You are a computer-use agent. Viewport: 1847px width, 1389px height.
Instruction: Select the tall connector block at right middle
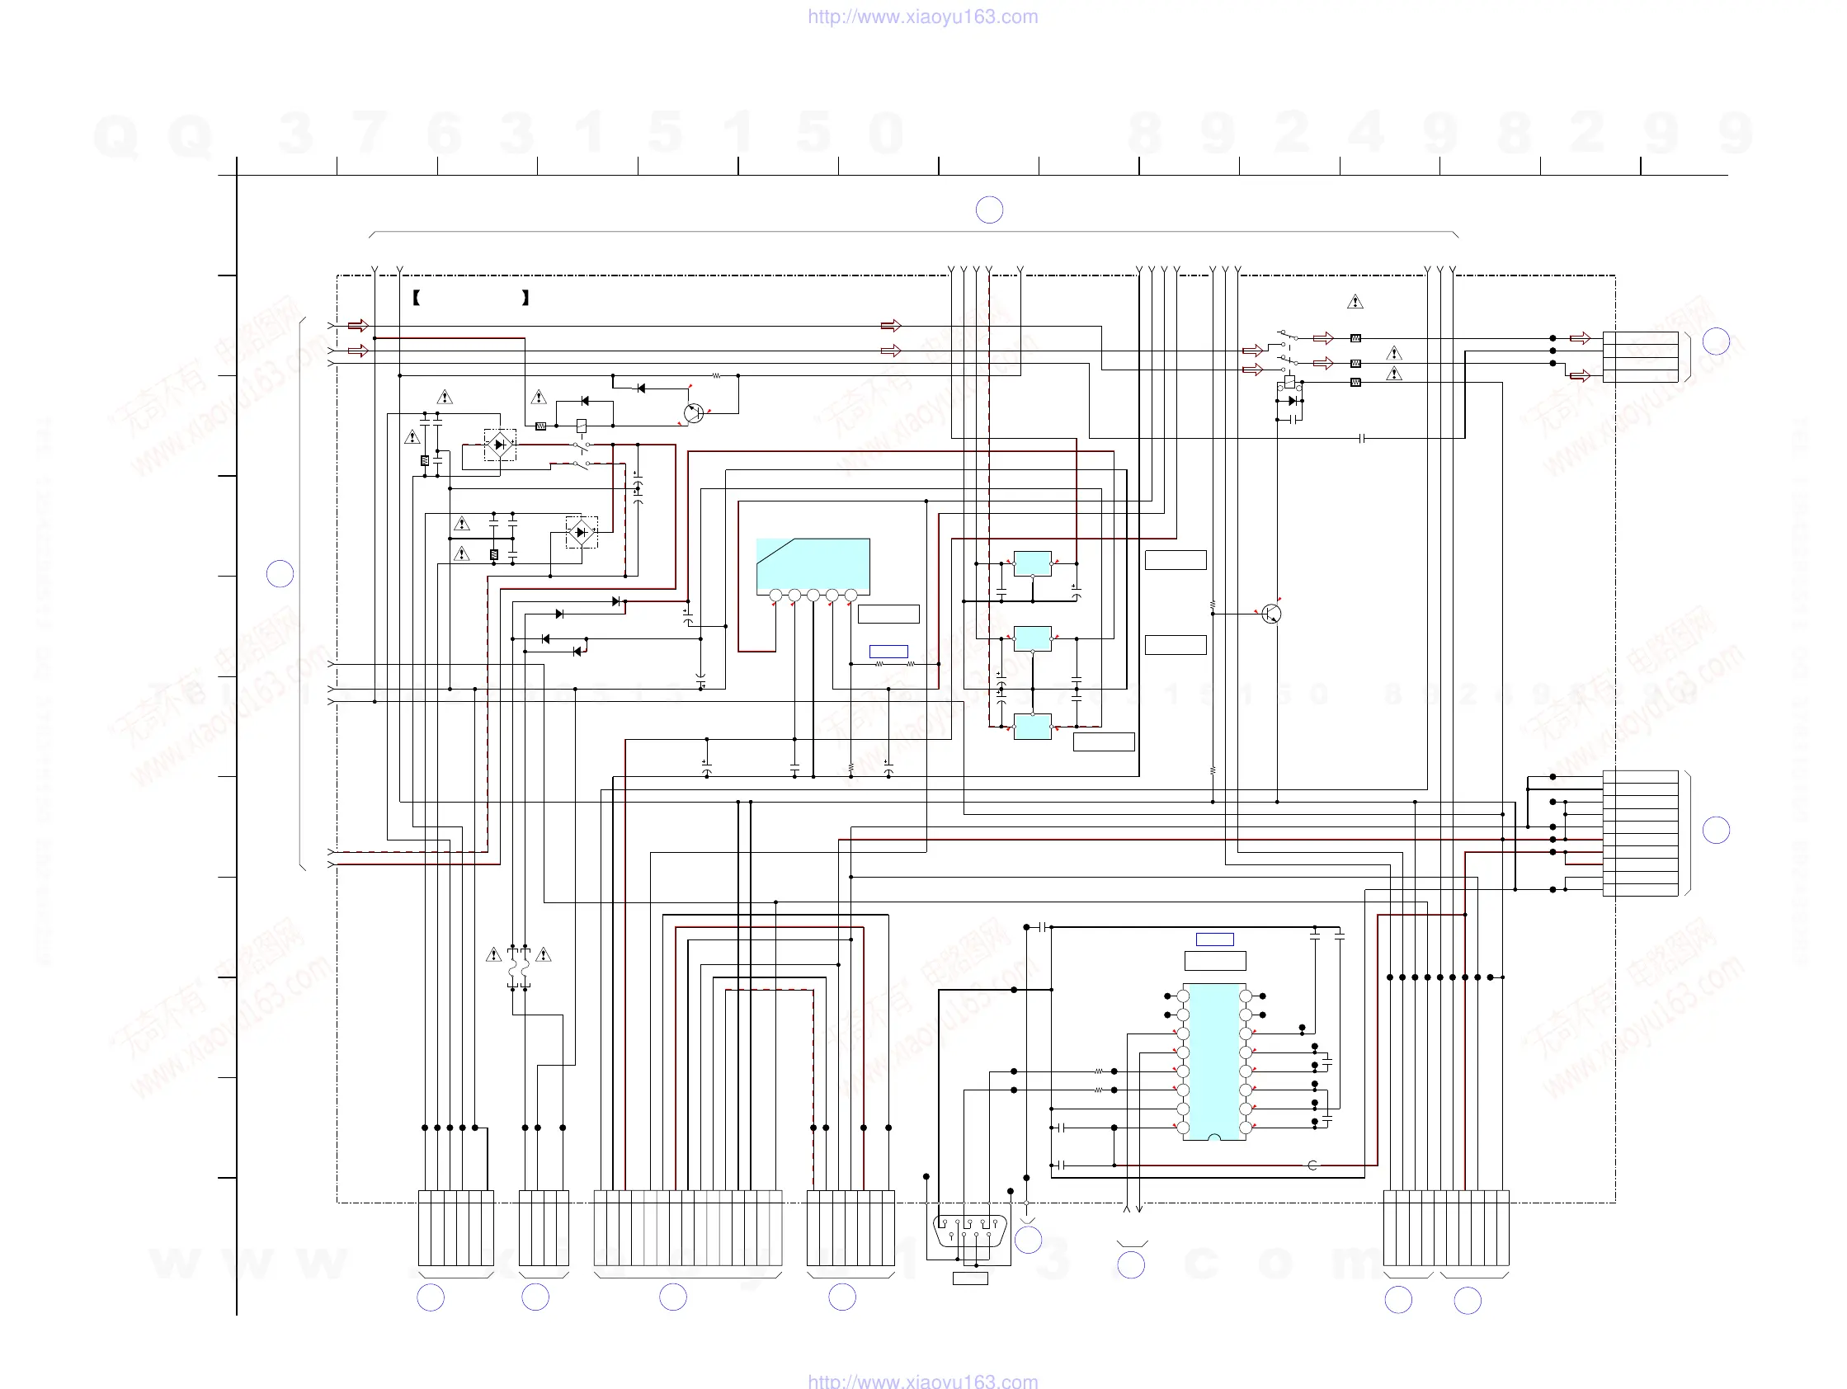pos(1640,833)
